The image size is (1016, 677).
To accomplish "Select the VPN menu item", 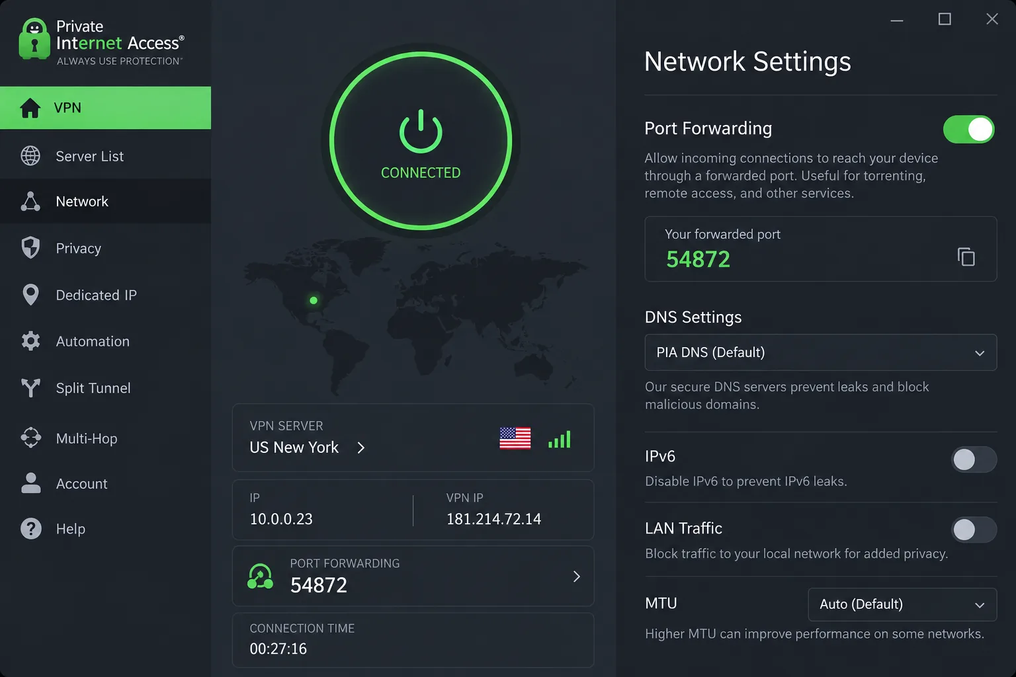I will click(x=105, y=108).
